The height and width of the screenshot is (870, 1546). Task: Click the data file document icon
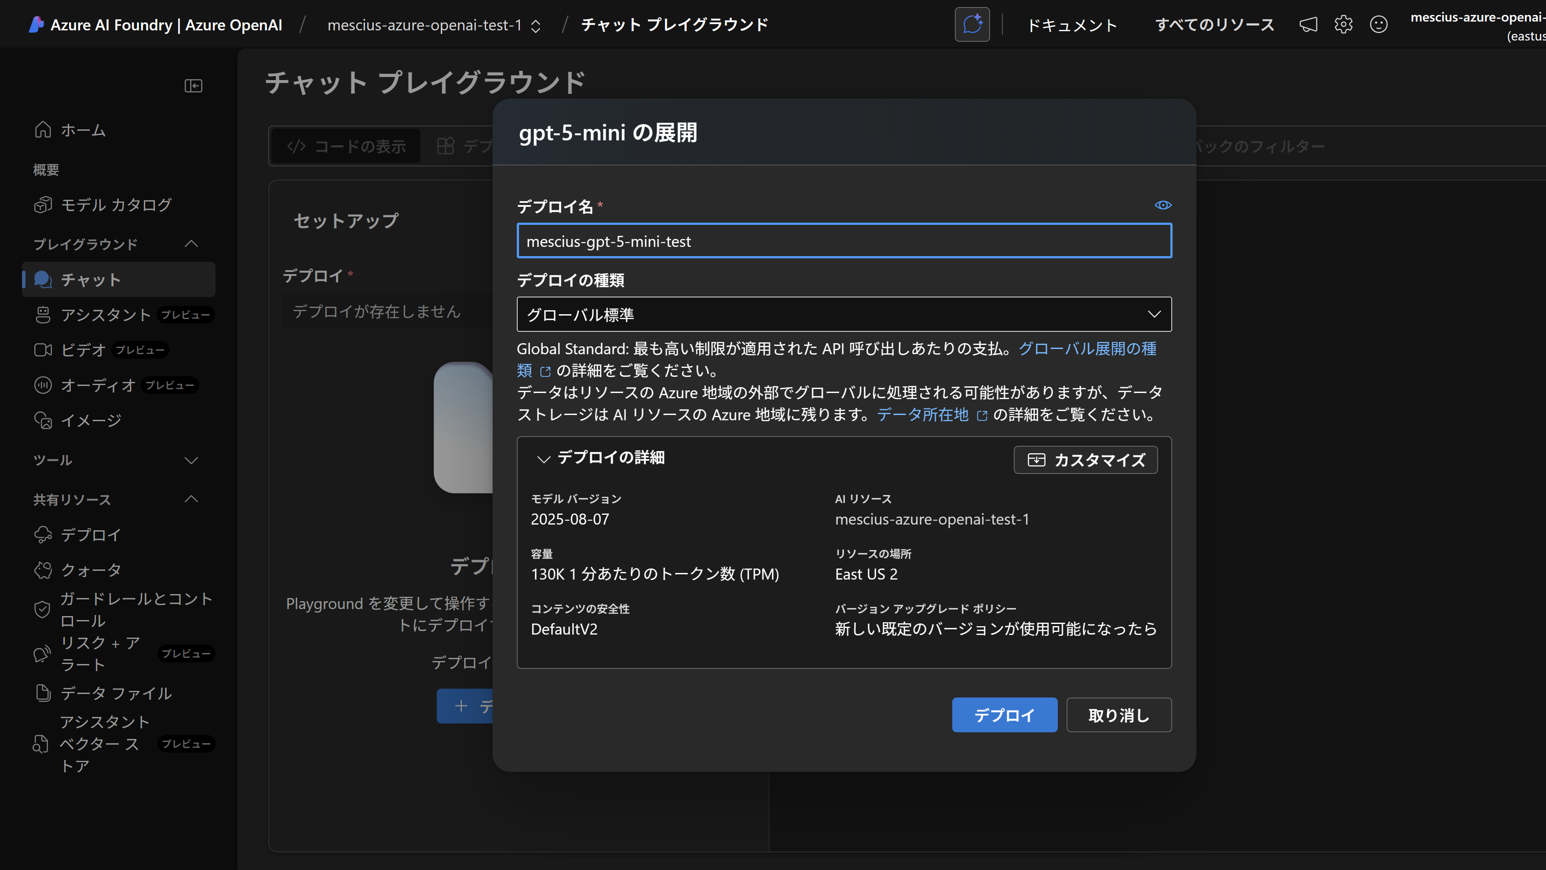tap(43, 693)
